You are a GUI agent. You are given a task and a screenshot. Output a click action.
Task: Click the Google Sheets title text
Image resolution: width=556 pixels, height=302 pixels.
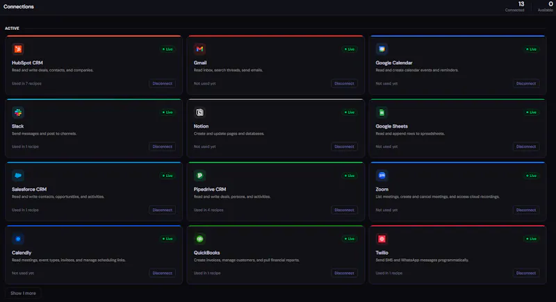tap(392, 126)
